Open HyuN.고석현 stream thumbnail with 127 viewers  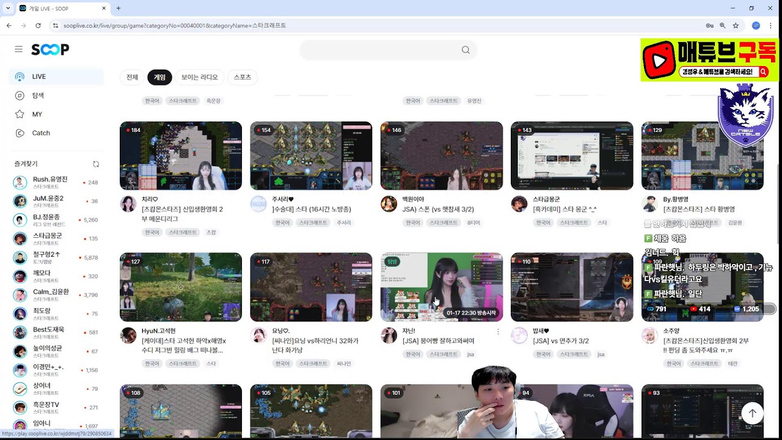[181, 287]
